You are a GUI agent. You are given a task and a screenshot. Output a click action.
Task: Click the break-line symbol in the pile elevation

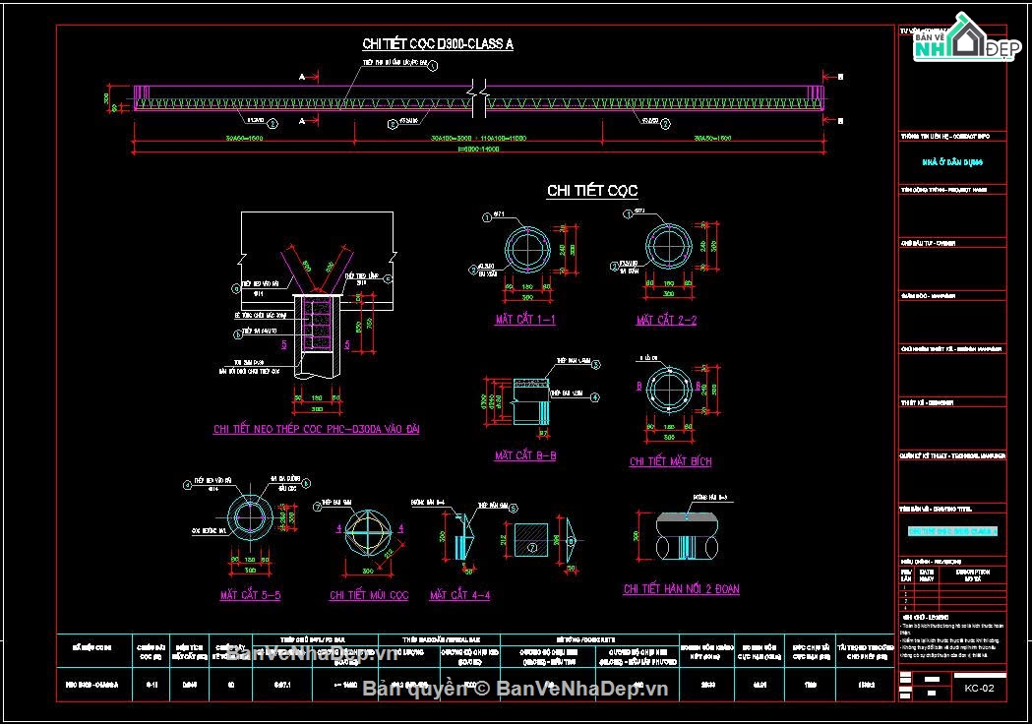click(x=478, y=98)
